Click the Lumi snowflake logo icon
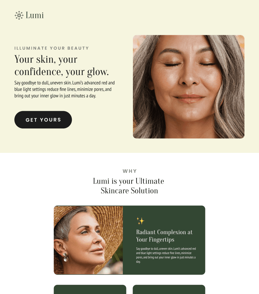Screen dimensions: 259x294 19,15
